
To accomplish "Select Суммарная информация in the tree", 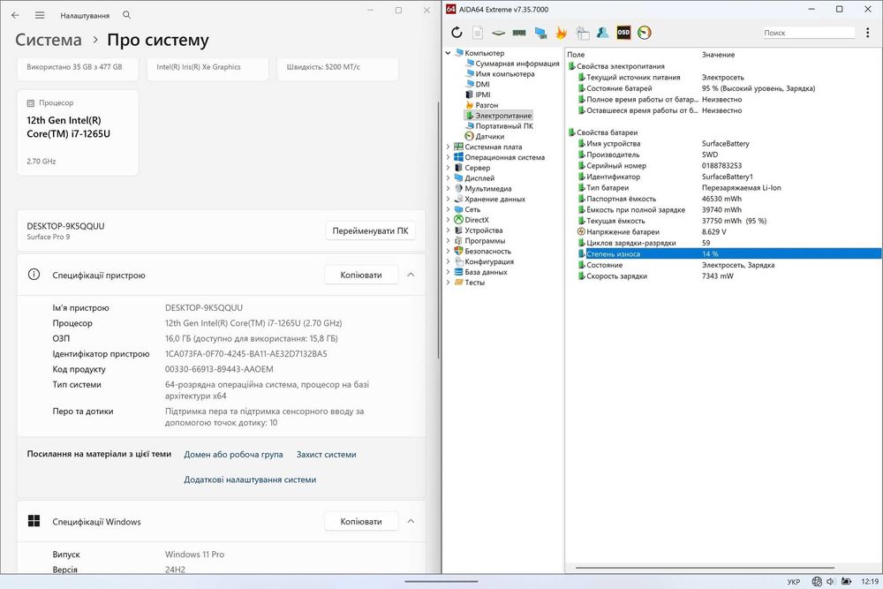I will pyautogui.click(x=517, y=64).
